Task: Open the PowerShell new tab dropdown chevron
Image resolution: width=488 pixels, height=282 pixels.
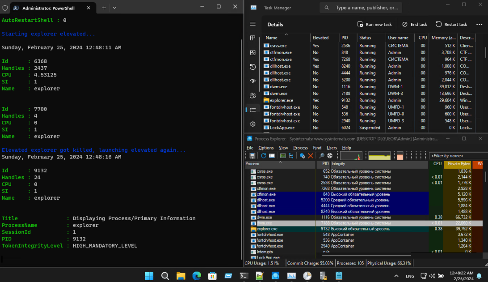Action: pos(114,8)
